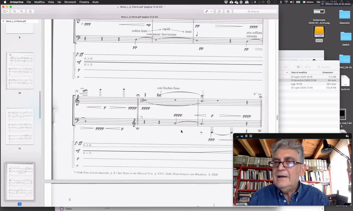353x211 pixels.
Task: Focus the Finder window search field
Action: 326,67
